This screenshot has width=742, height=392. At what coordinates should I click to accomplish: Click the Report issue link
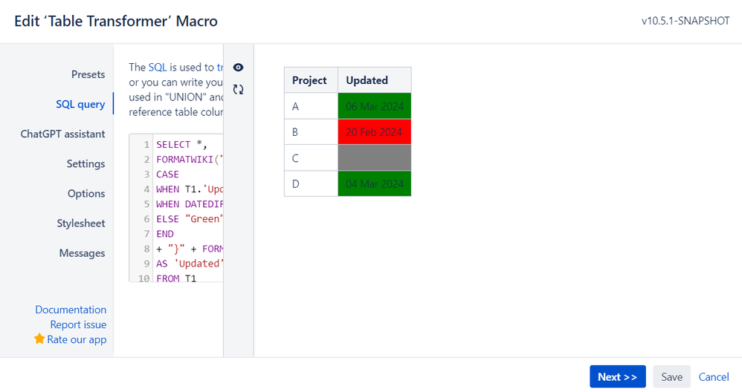[78, 324]
